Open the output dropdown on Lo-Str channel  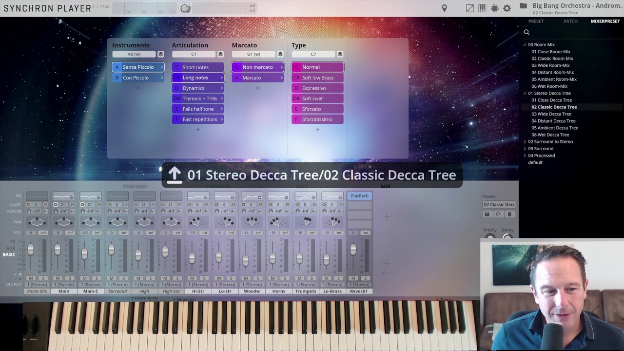(x=225, y=285)
